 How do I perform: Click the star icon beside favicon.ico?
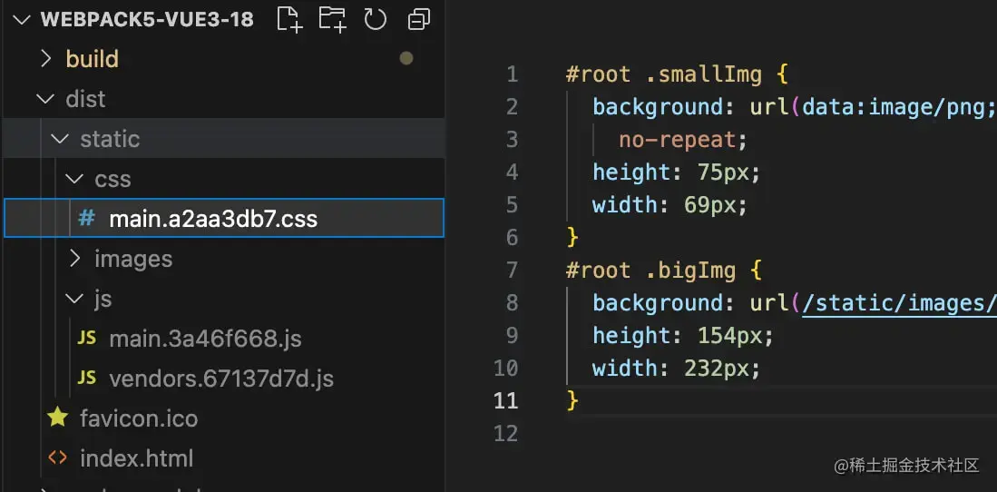(x=57, y=418)
